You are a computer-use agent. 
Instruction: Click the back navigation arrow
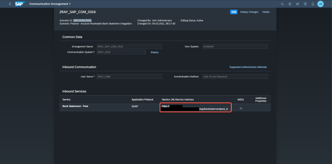(x=10, y=4)
